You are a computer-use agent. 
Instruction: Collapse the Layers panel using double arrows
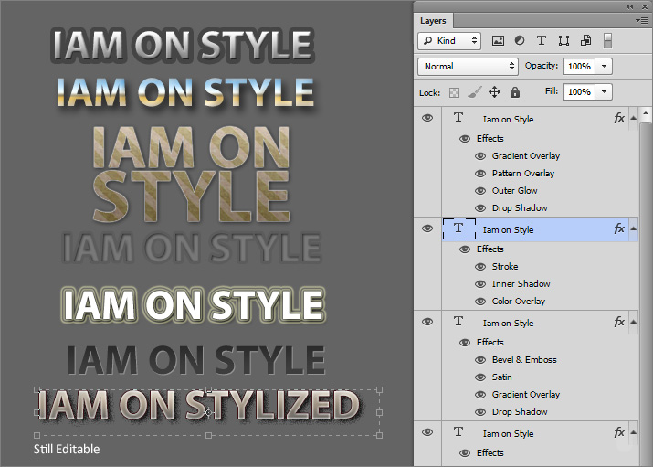(x=629, y=6)
